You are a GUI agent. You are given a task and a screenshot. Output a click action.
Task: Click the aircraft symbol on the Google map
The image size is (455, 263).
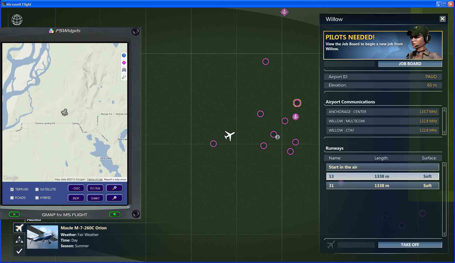click(65, 112)
